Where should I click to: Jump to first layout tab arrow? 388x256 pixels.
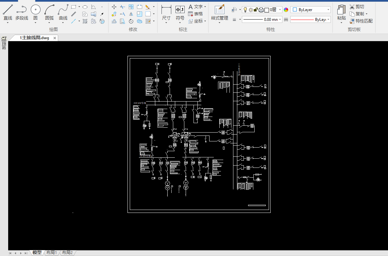pos(10,253)
